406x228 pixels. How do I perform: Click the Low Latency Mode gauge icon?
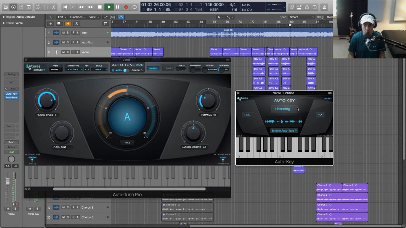coord(307,7)
